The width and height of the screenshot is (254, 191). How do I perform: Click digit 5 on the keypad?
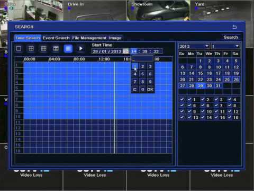click(x=142, y=74)
